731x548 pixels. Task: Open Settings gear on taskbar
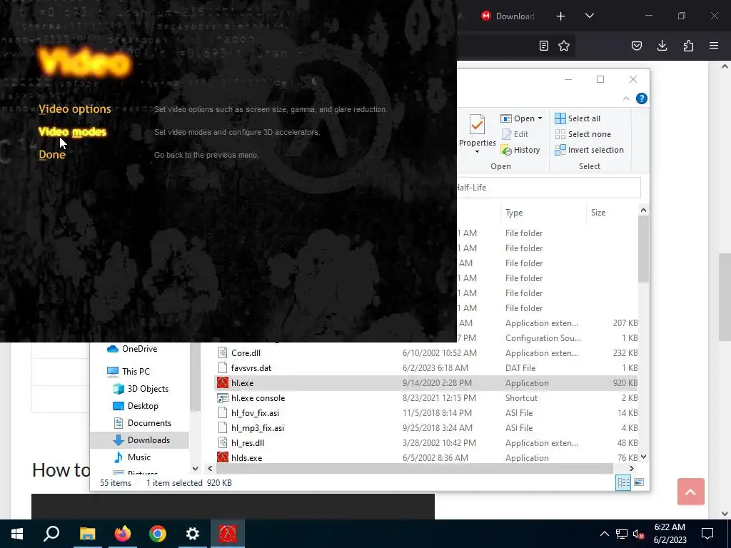[193, 534]
